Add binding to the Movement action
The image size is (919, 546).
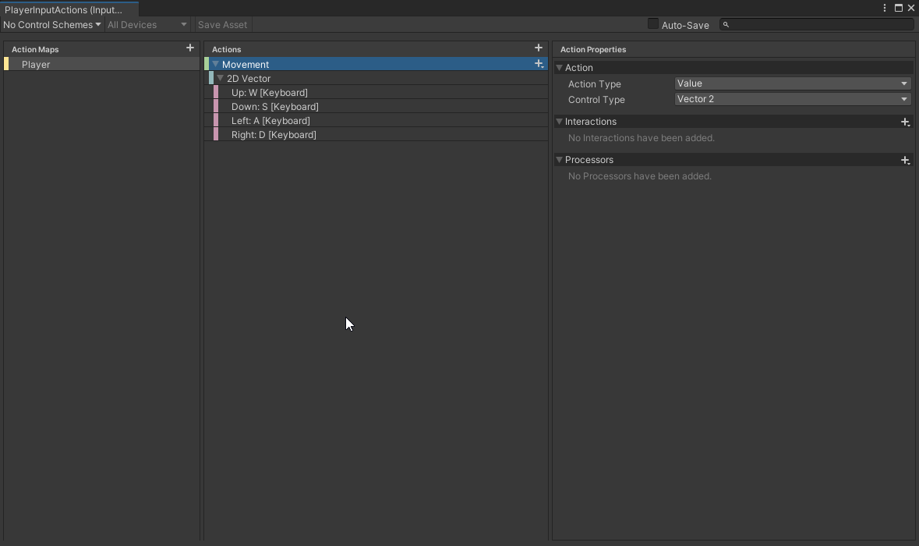(539, 64)
